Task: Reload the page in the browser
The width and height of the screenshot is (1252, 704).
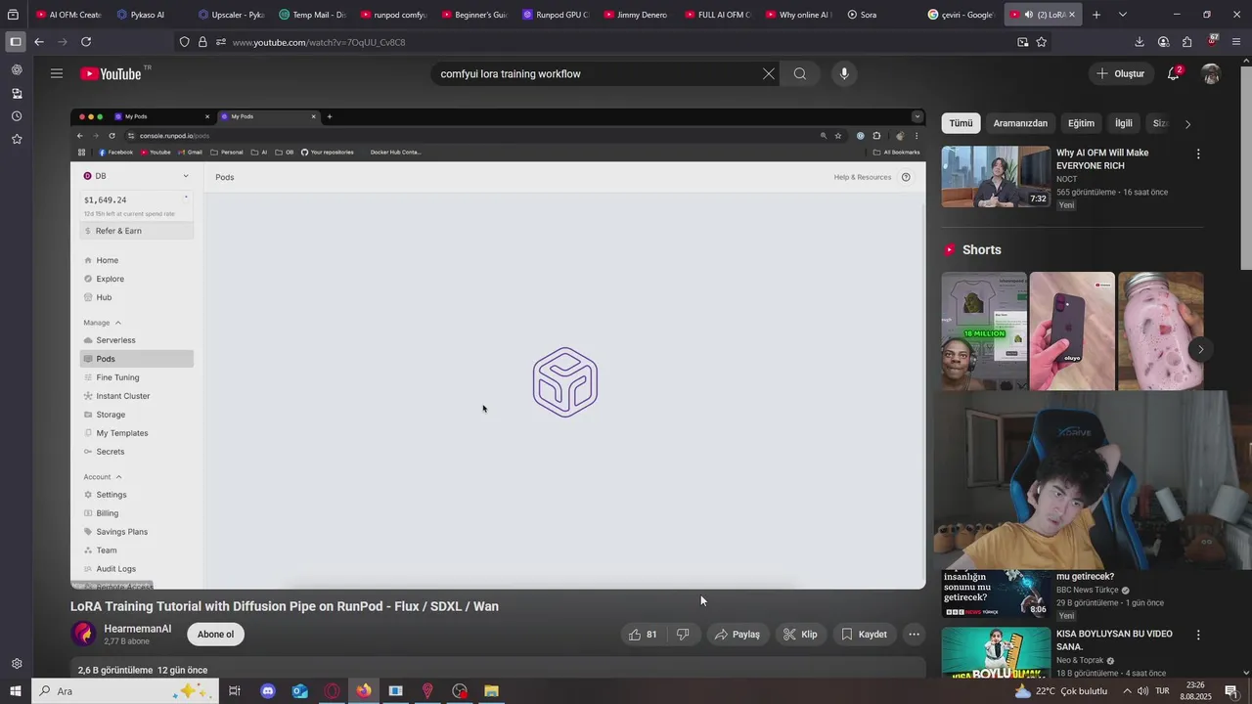Action: click(x=86, y=42)
